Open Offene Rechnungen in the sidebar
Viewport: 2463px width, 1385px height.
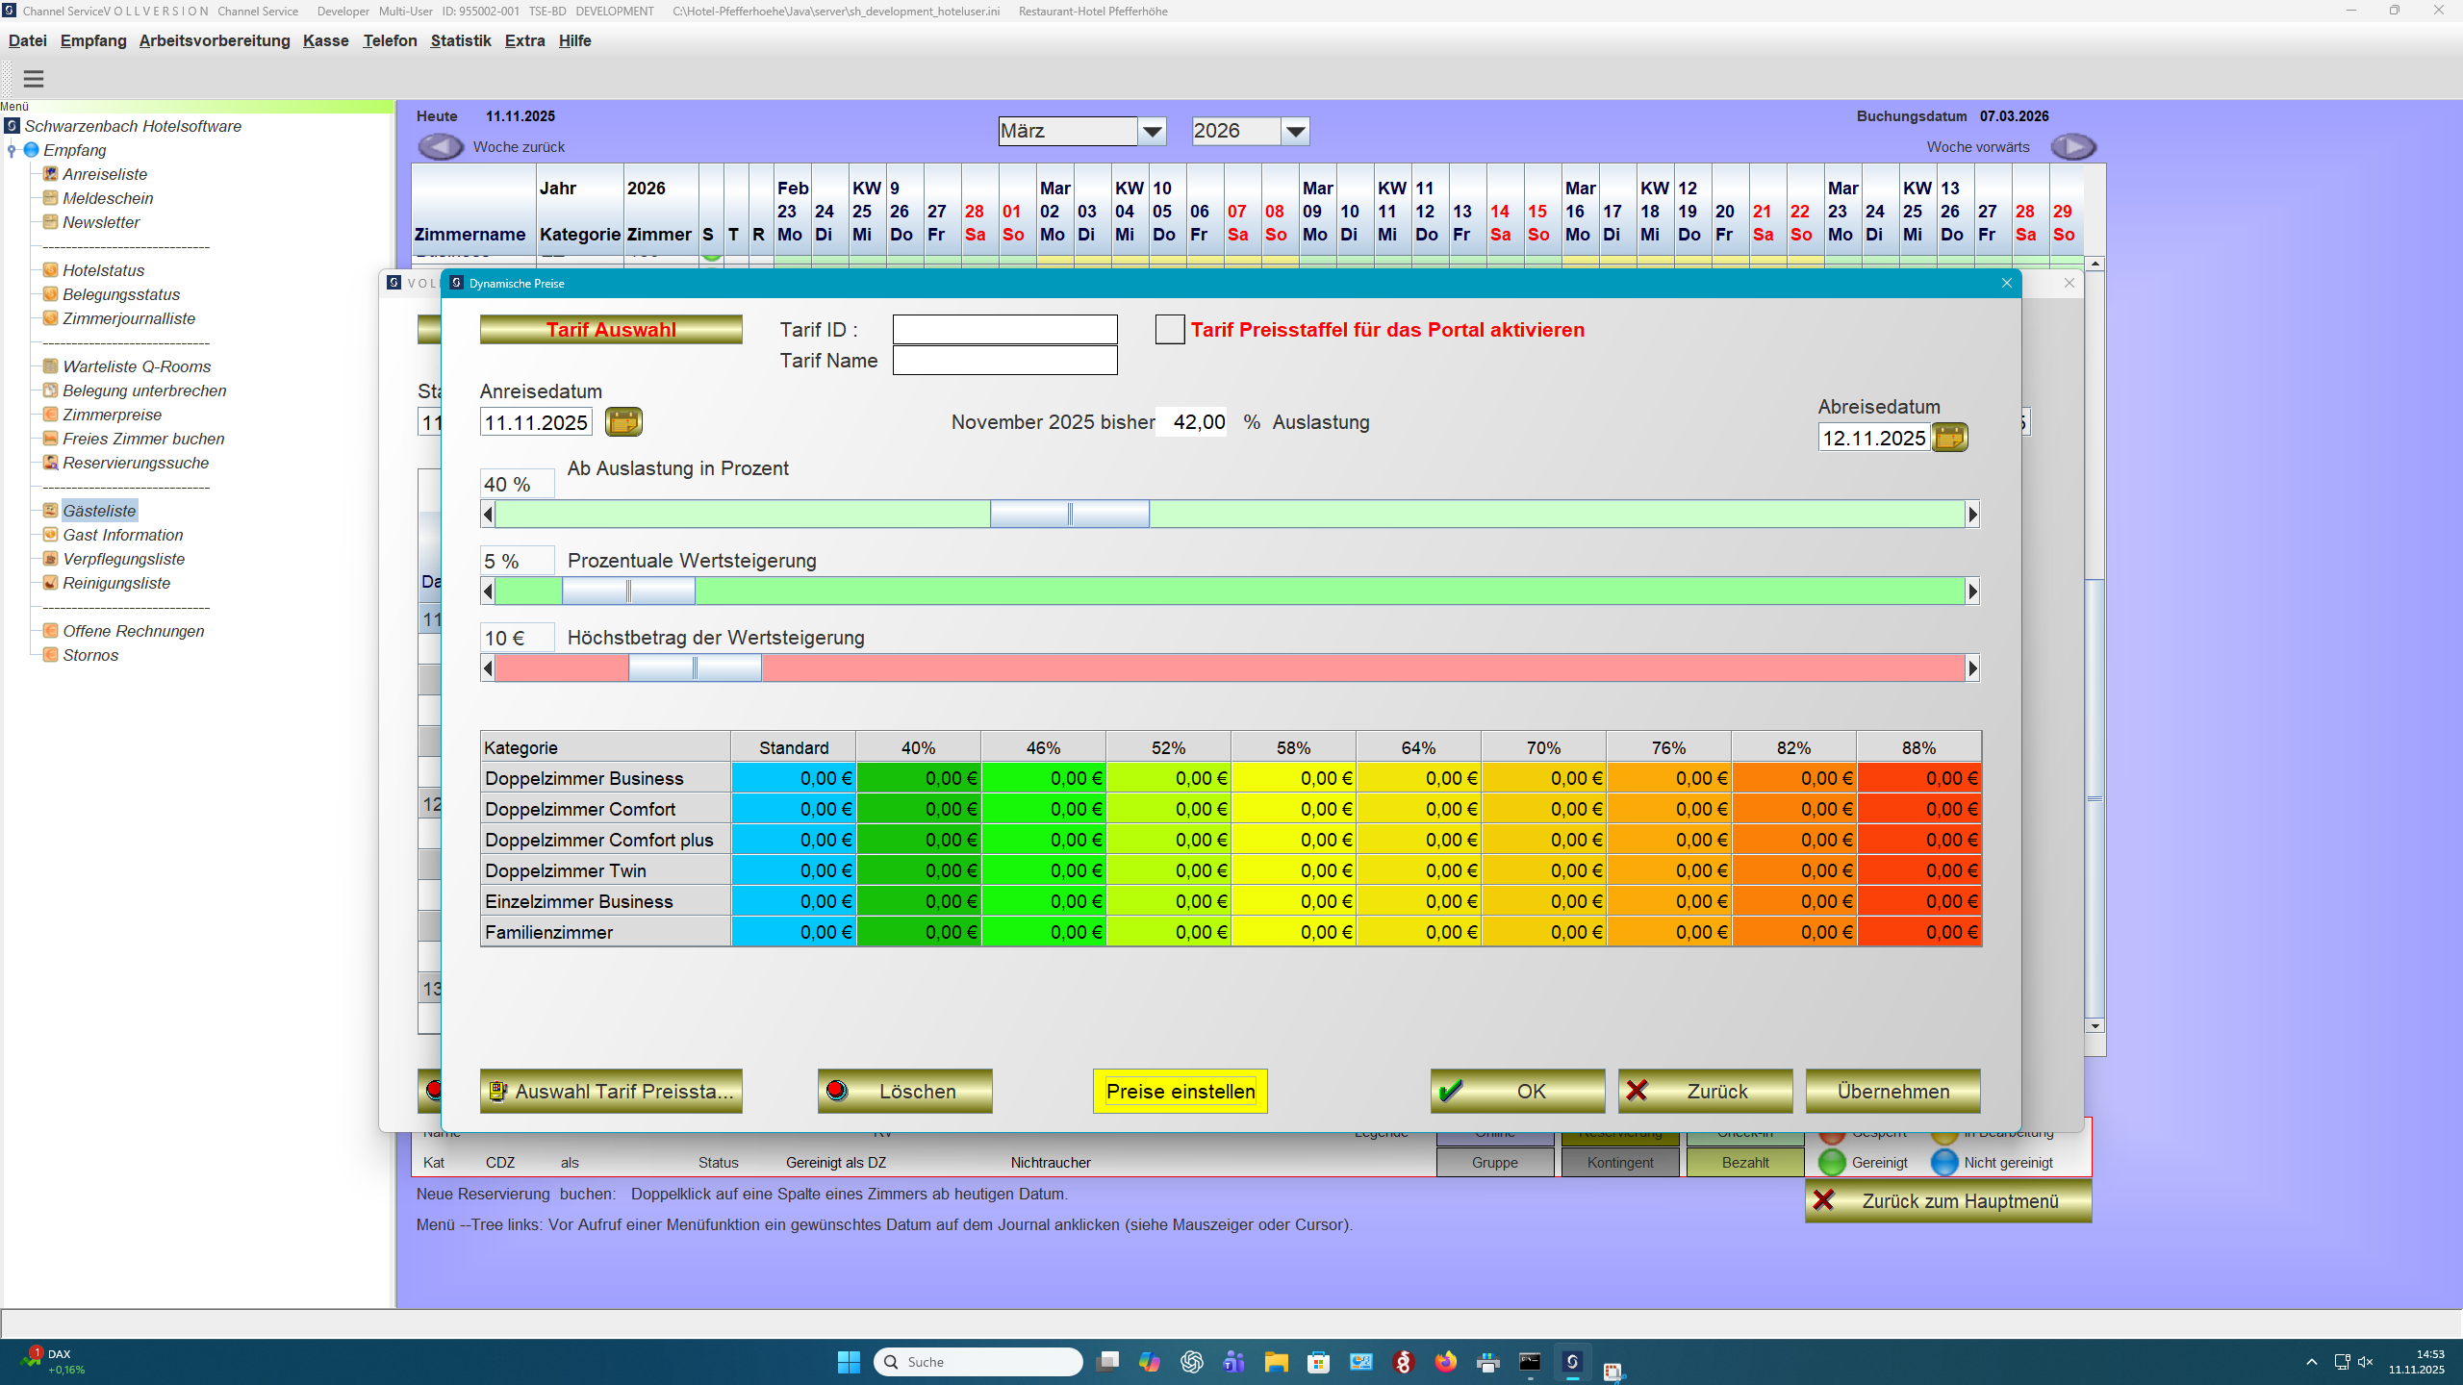pos(134,631)
